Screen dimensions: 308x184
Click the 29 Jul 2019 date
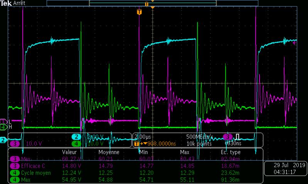289,165
